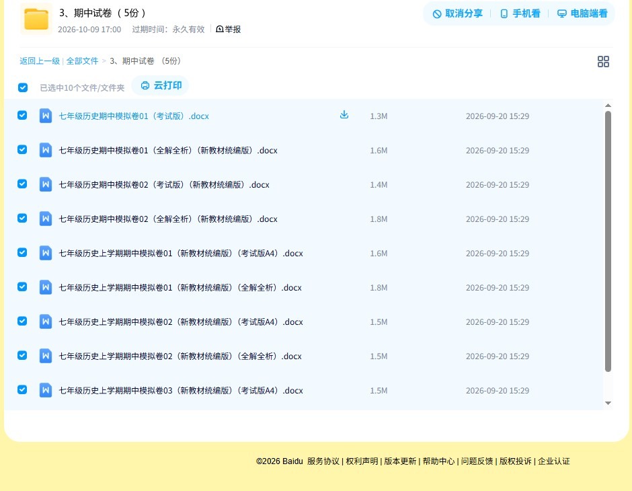Click Word icon of 上学期期中模拟卷02（考试版A4）
The width and height of the screenshot is (632, 491).
point(46,322)
